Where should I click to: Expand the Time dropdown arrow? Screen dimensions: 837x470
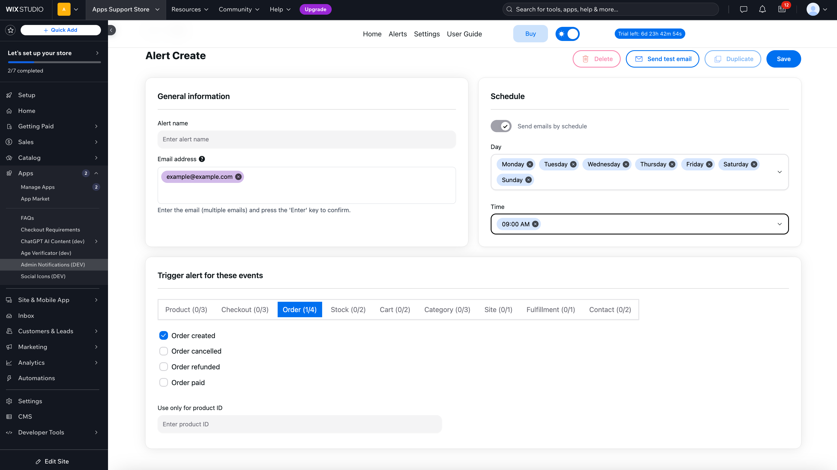click(x=779, y=224)
